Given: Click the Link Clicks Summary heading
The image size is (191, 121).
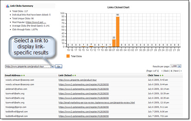Looking at the screenshot, I should click(22, 6).
